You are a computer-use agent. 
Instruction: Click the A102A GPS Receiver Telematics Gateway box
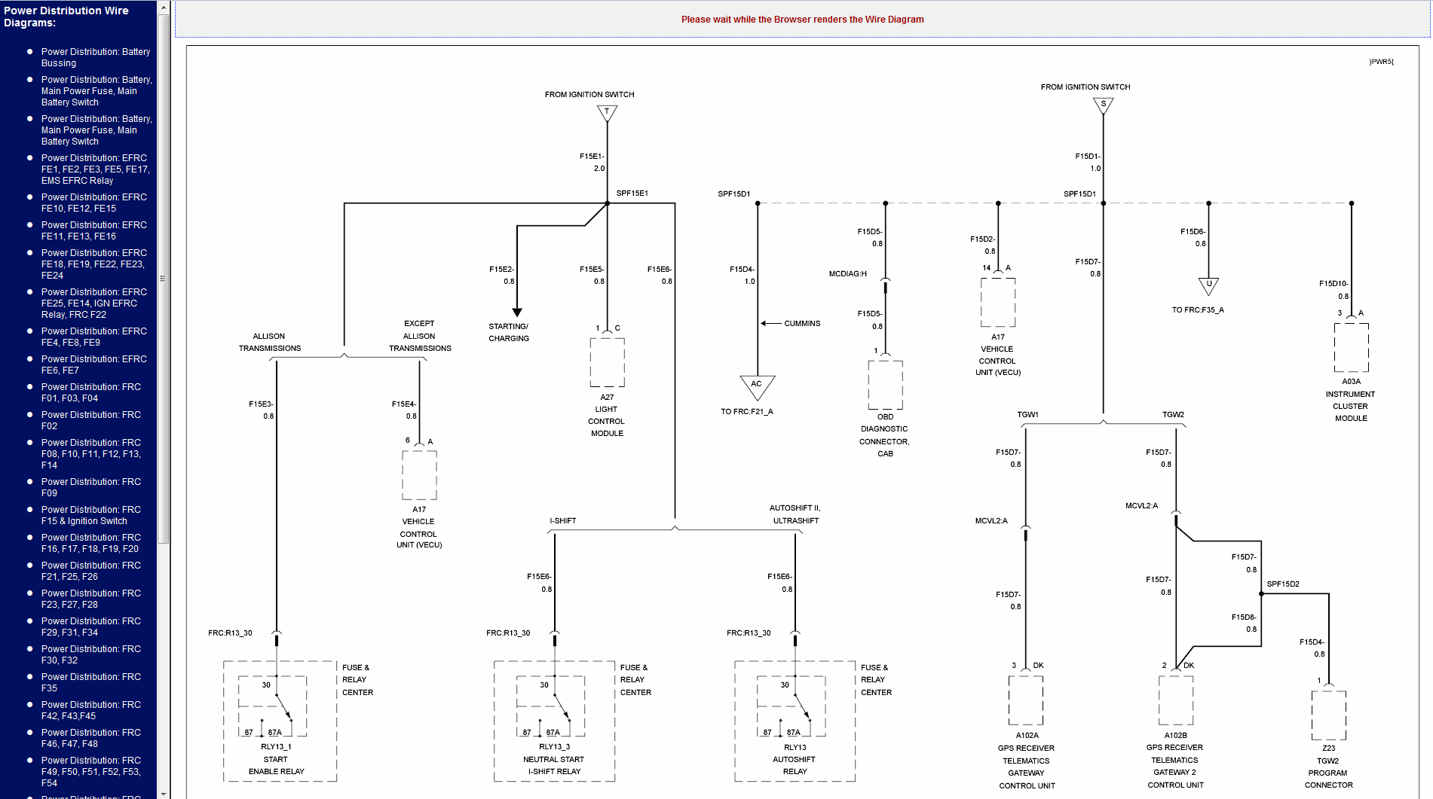pyautogui.click(x=1025, y=700)
